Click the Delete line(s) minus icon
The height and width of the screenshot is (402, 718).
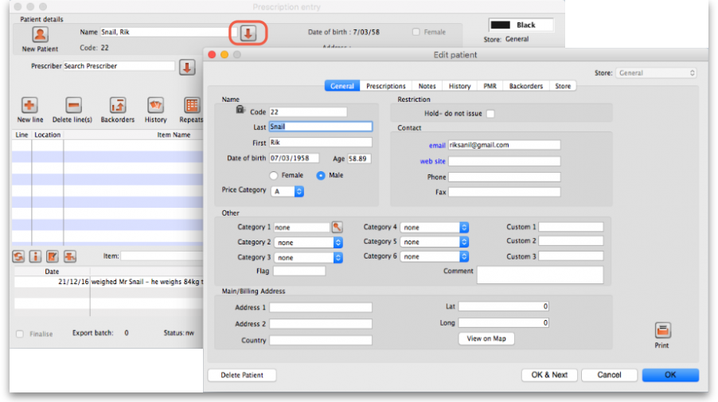(73, 106)
